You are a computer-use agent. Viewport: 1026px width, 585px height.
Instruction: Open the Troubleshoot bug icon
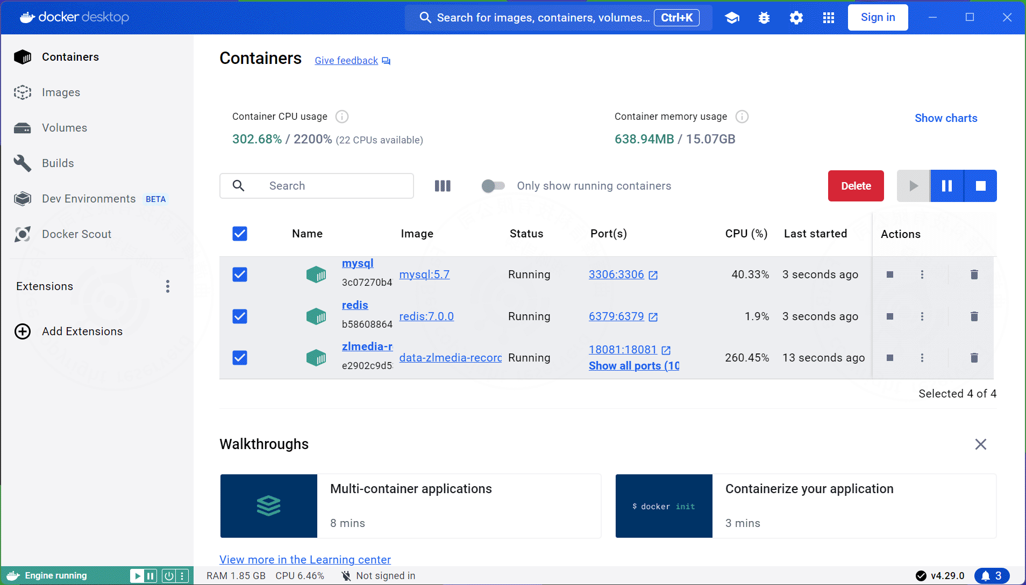[764, 18]
